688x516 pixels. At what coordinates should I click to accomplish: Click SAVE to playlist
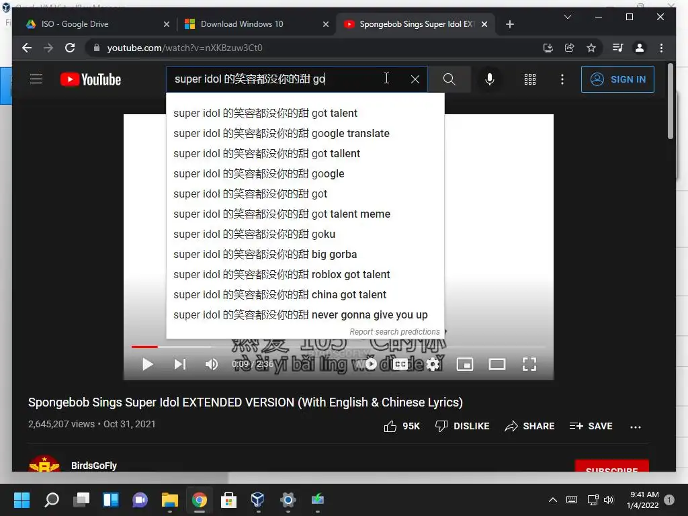click(x=591, y=426)
